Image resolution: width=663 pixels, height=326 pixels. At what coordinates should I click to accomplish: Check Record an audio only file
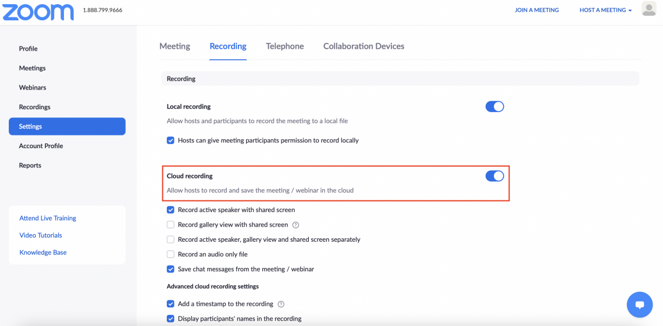(x=170, y=254)
